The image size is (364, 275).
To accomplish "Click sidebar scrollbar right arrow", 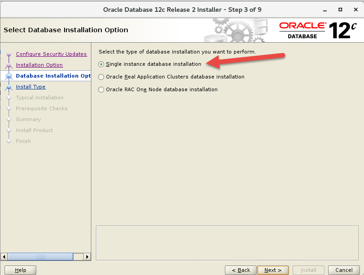I will [87, 257].
